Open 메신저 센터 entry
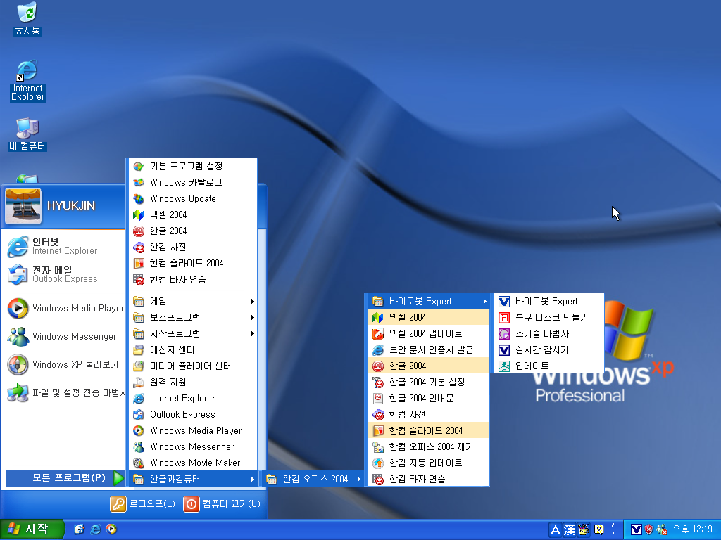The height and width of the screenshot is (540, 721). coord(192,350)
